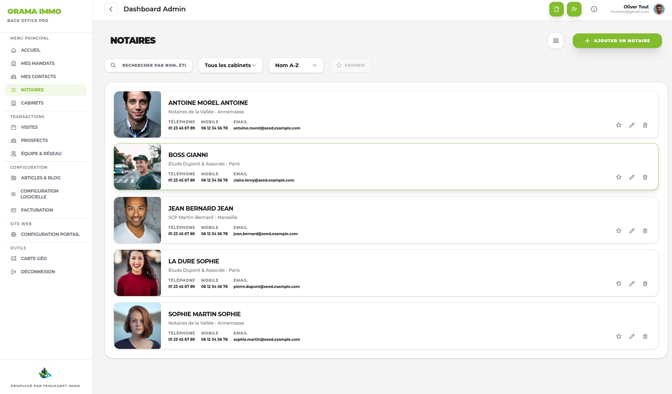This screenshot has height=394, width=672.
Task: Open the information circle icon
Action: tap(594, 9)
